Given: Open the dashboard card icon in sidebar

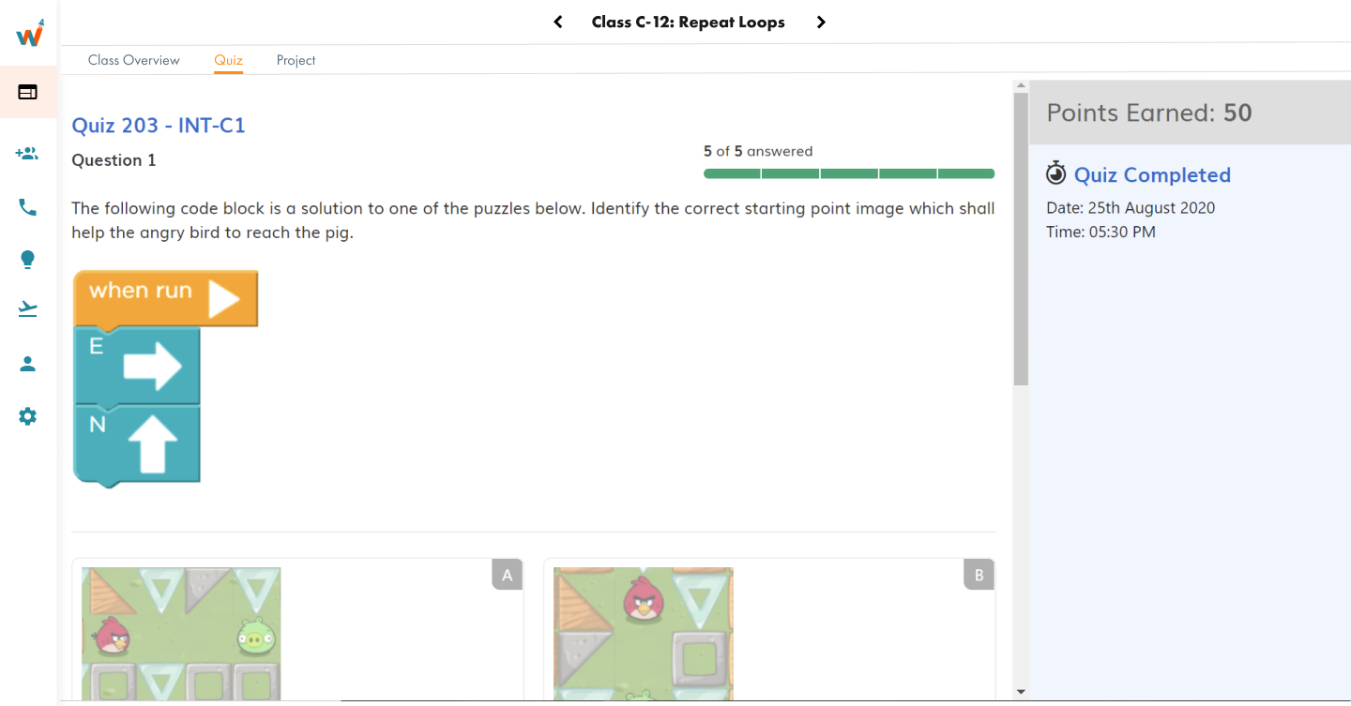Looking at the screenshot, I should [28, 92].
